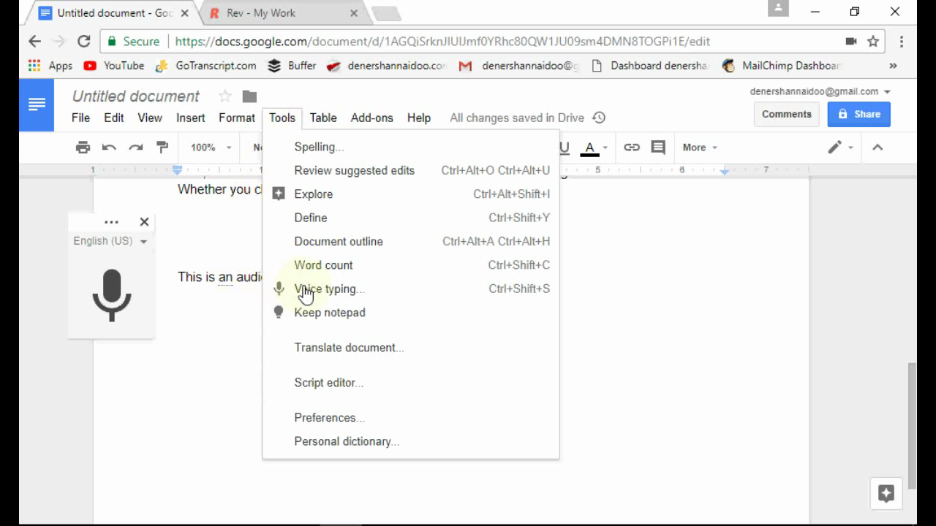This screenshot has width=936, height=526.
Task: Open the Table menu
Action: (x=323, y=118)
